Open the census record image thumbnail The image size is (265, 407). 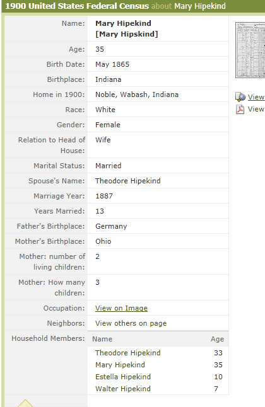tap(250, 50)
